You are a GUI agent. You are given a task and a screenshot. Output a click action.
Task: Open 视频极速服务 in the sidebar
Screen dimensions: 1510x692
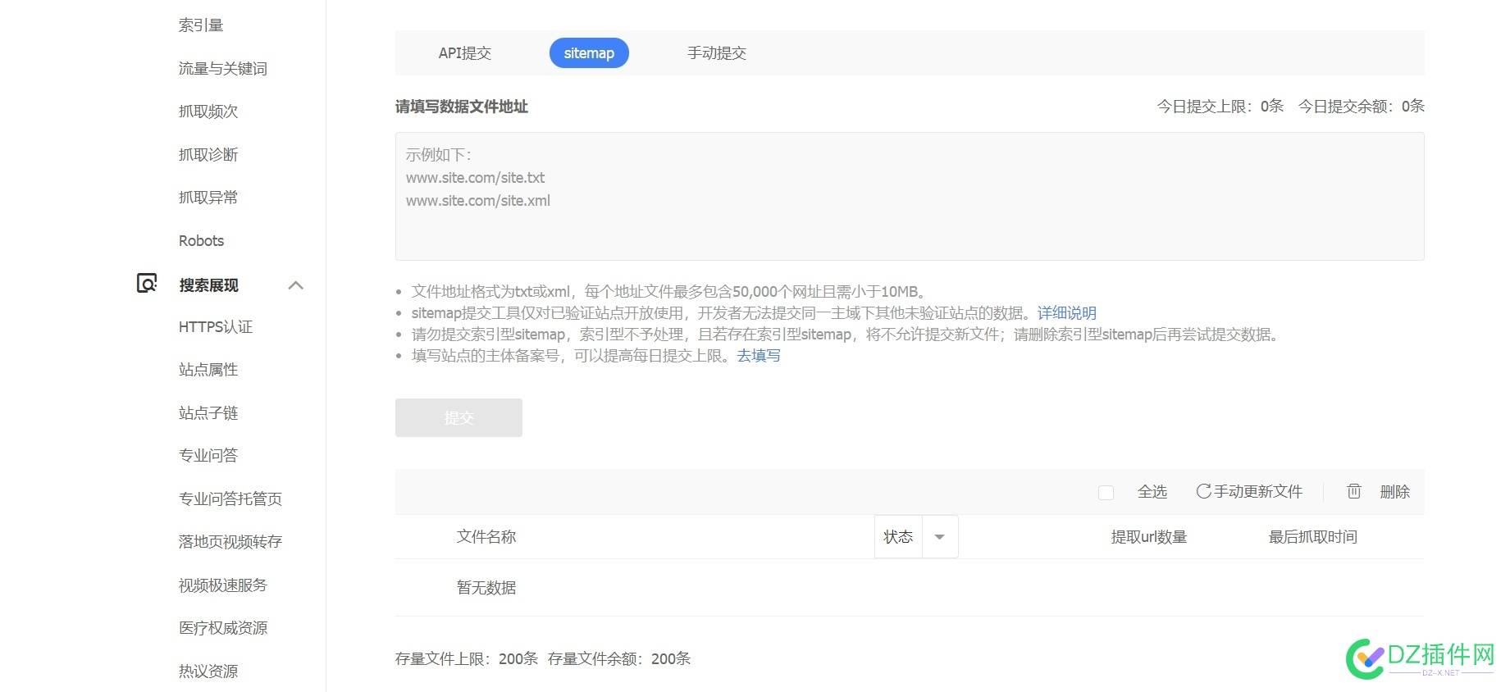click(223, 585)
